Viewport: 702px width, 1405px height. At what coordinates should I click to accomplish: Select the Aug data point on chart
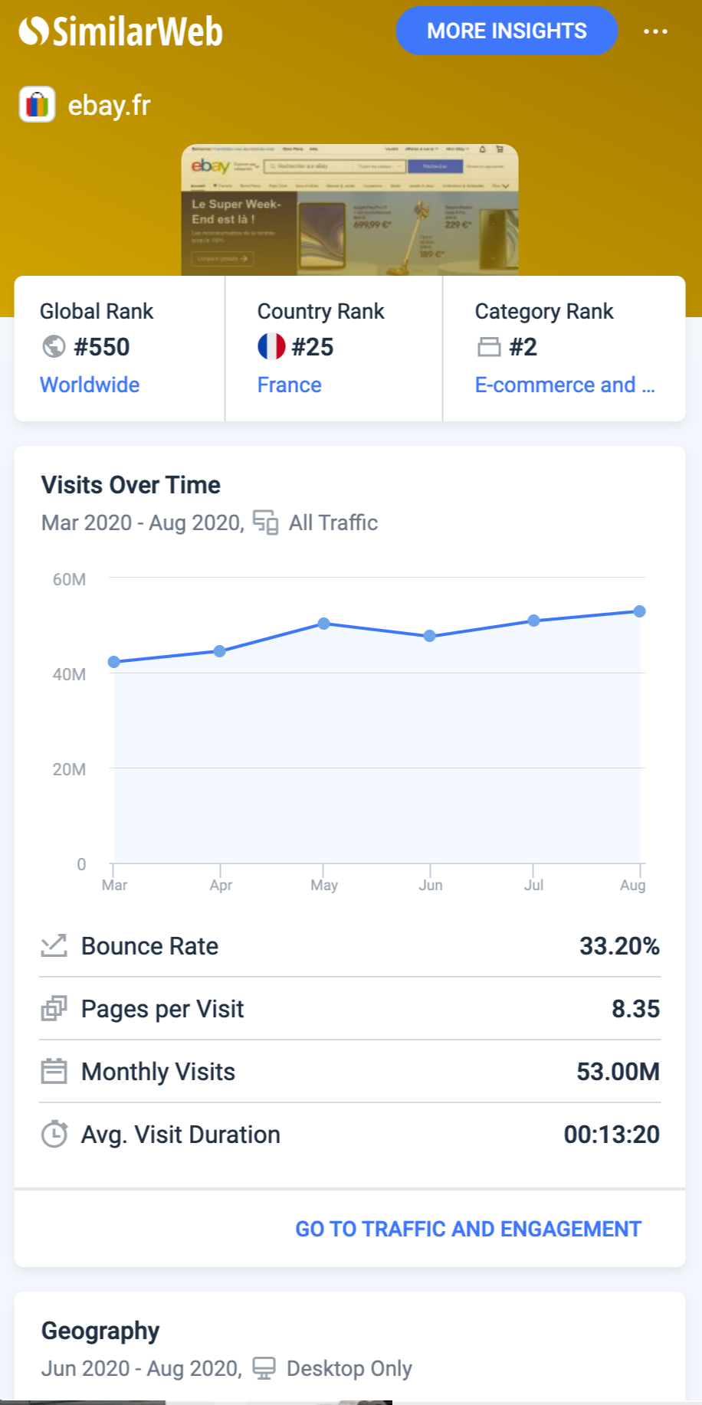[x=640, y=611]
